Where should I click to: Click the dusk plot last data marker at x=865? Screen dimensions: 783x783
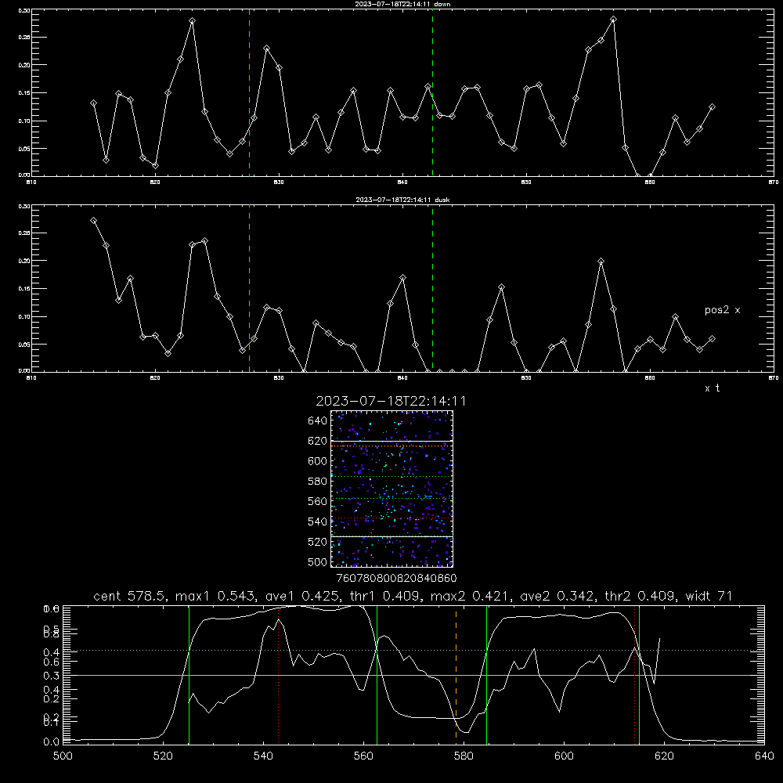[x=712, y=338]
